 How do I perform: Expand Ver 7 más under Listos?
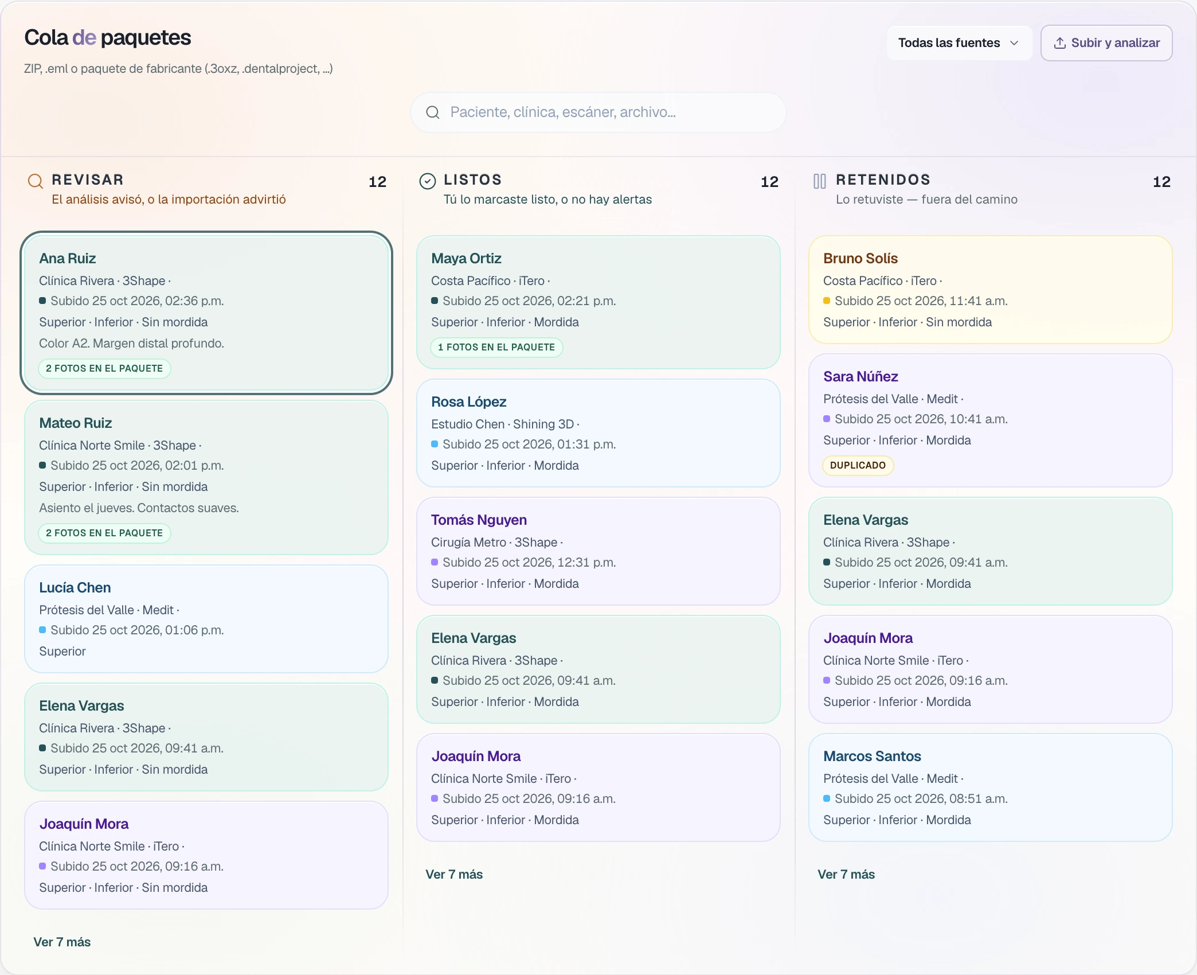454,874
